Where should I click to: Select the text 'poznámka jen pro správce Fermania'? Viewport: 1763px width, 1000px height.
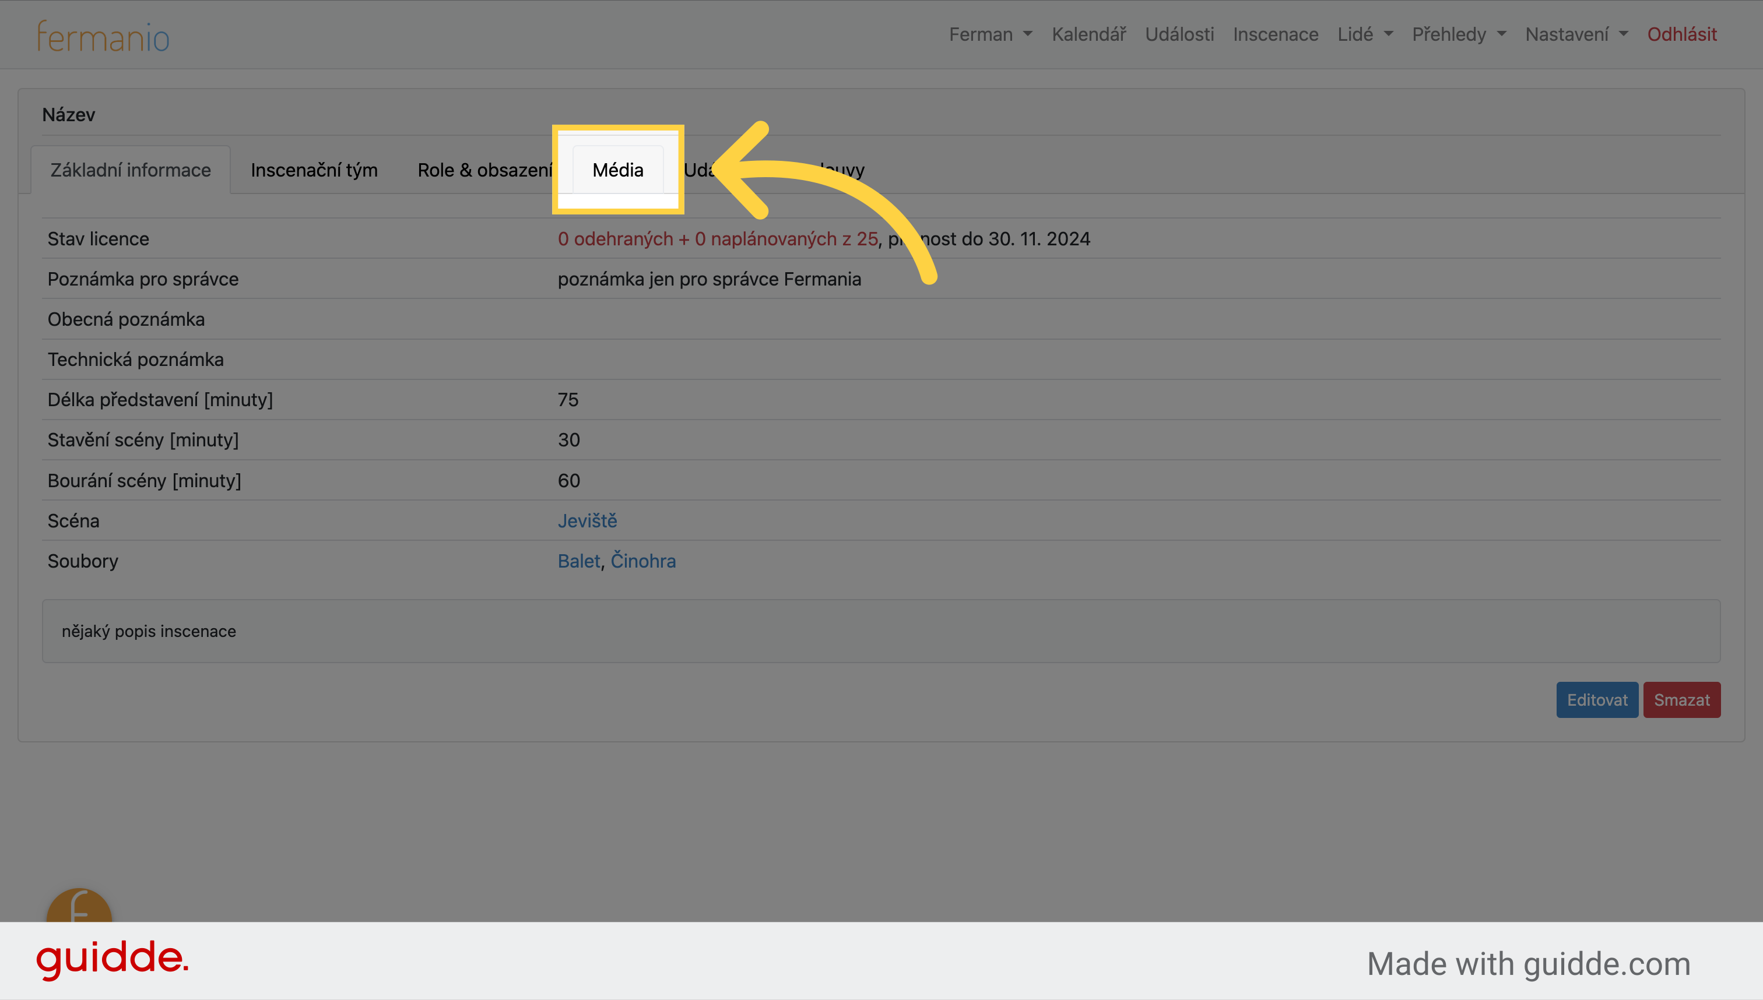pyautogui.click(x=709, y=279)
